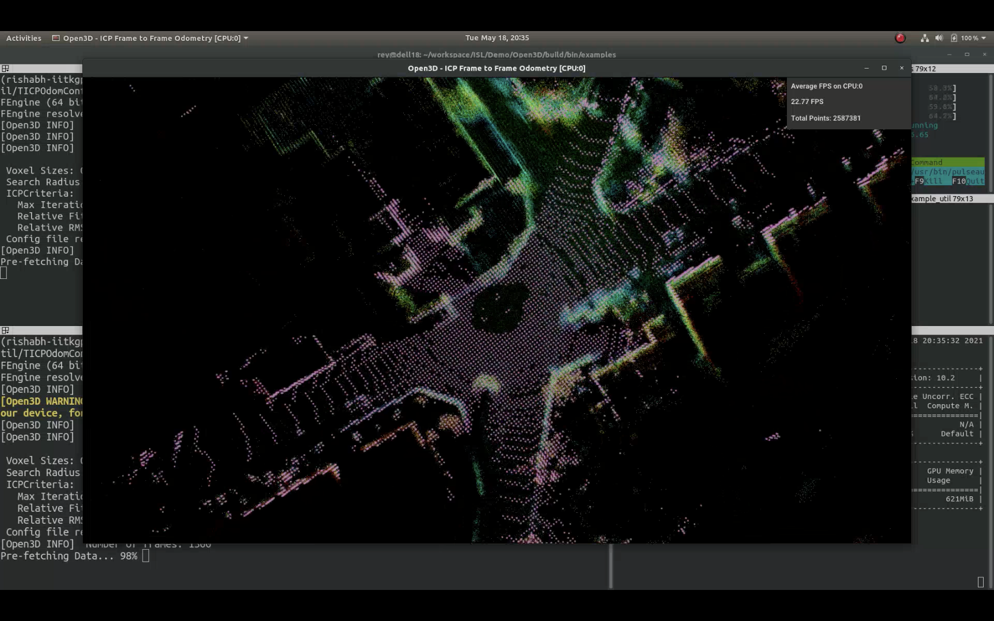This screenshot has width=994, height=621.
Task: Expand the Open3D application menu arrow
Action: coord(246,38)
